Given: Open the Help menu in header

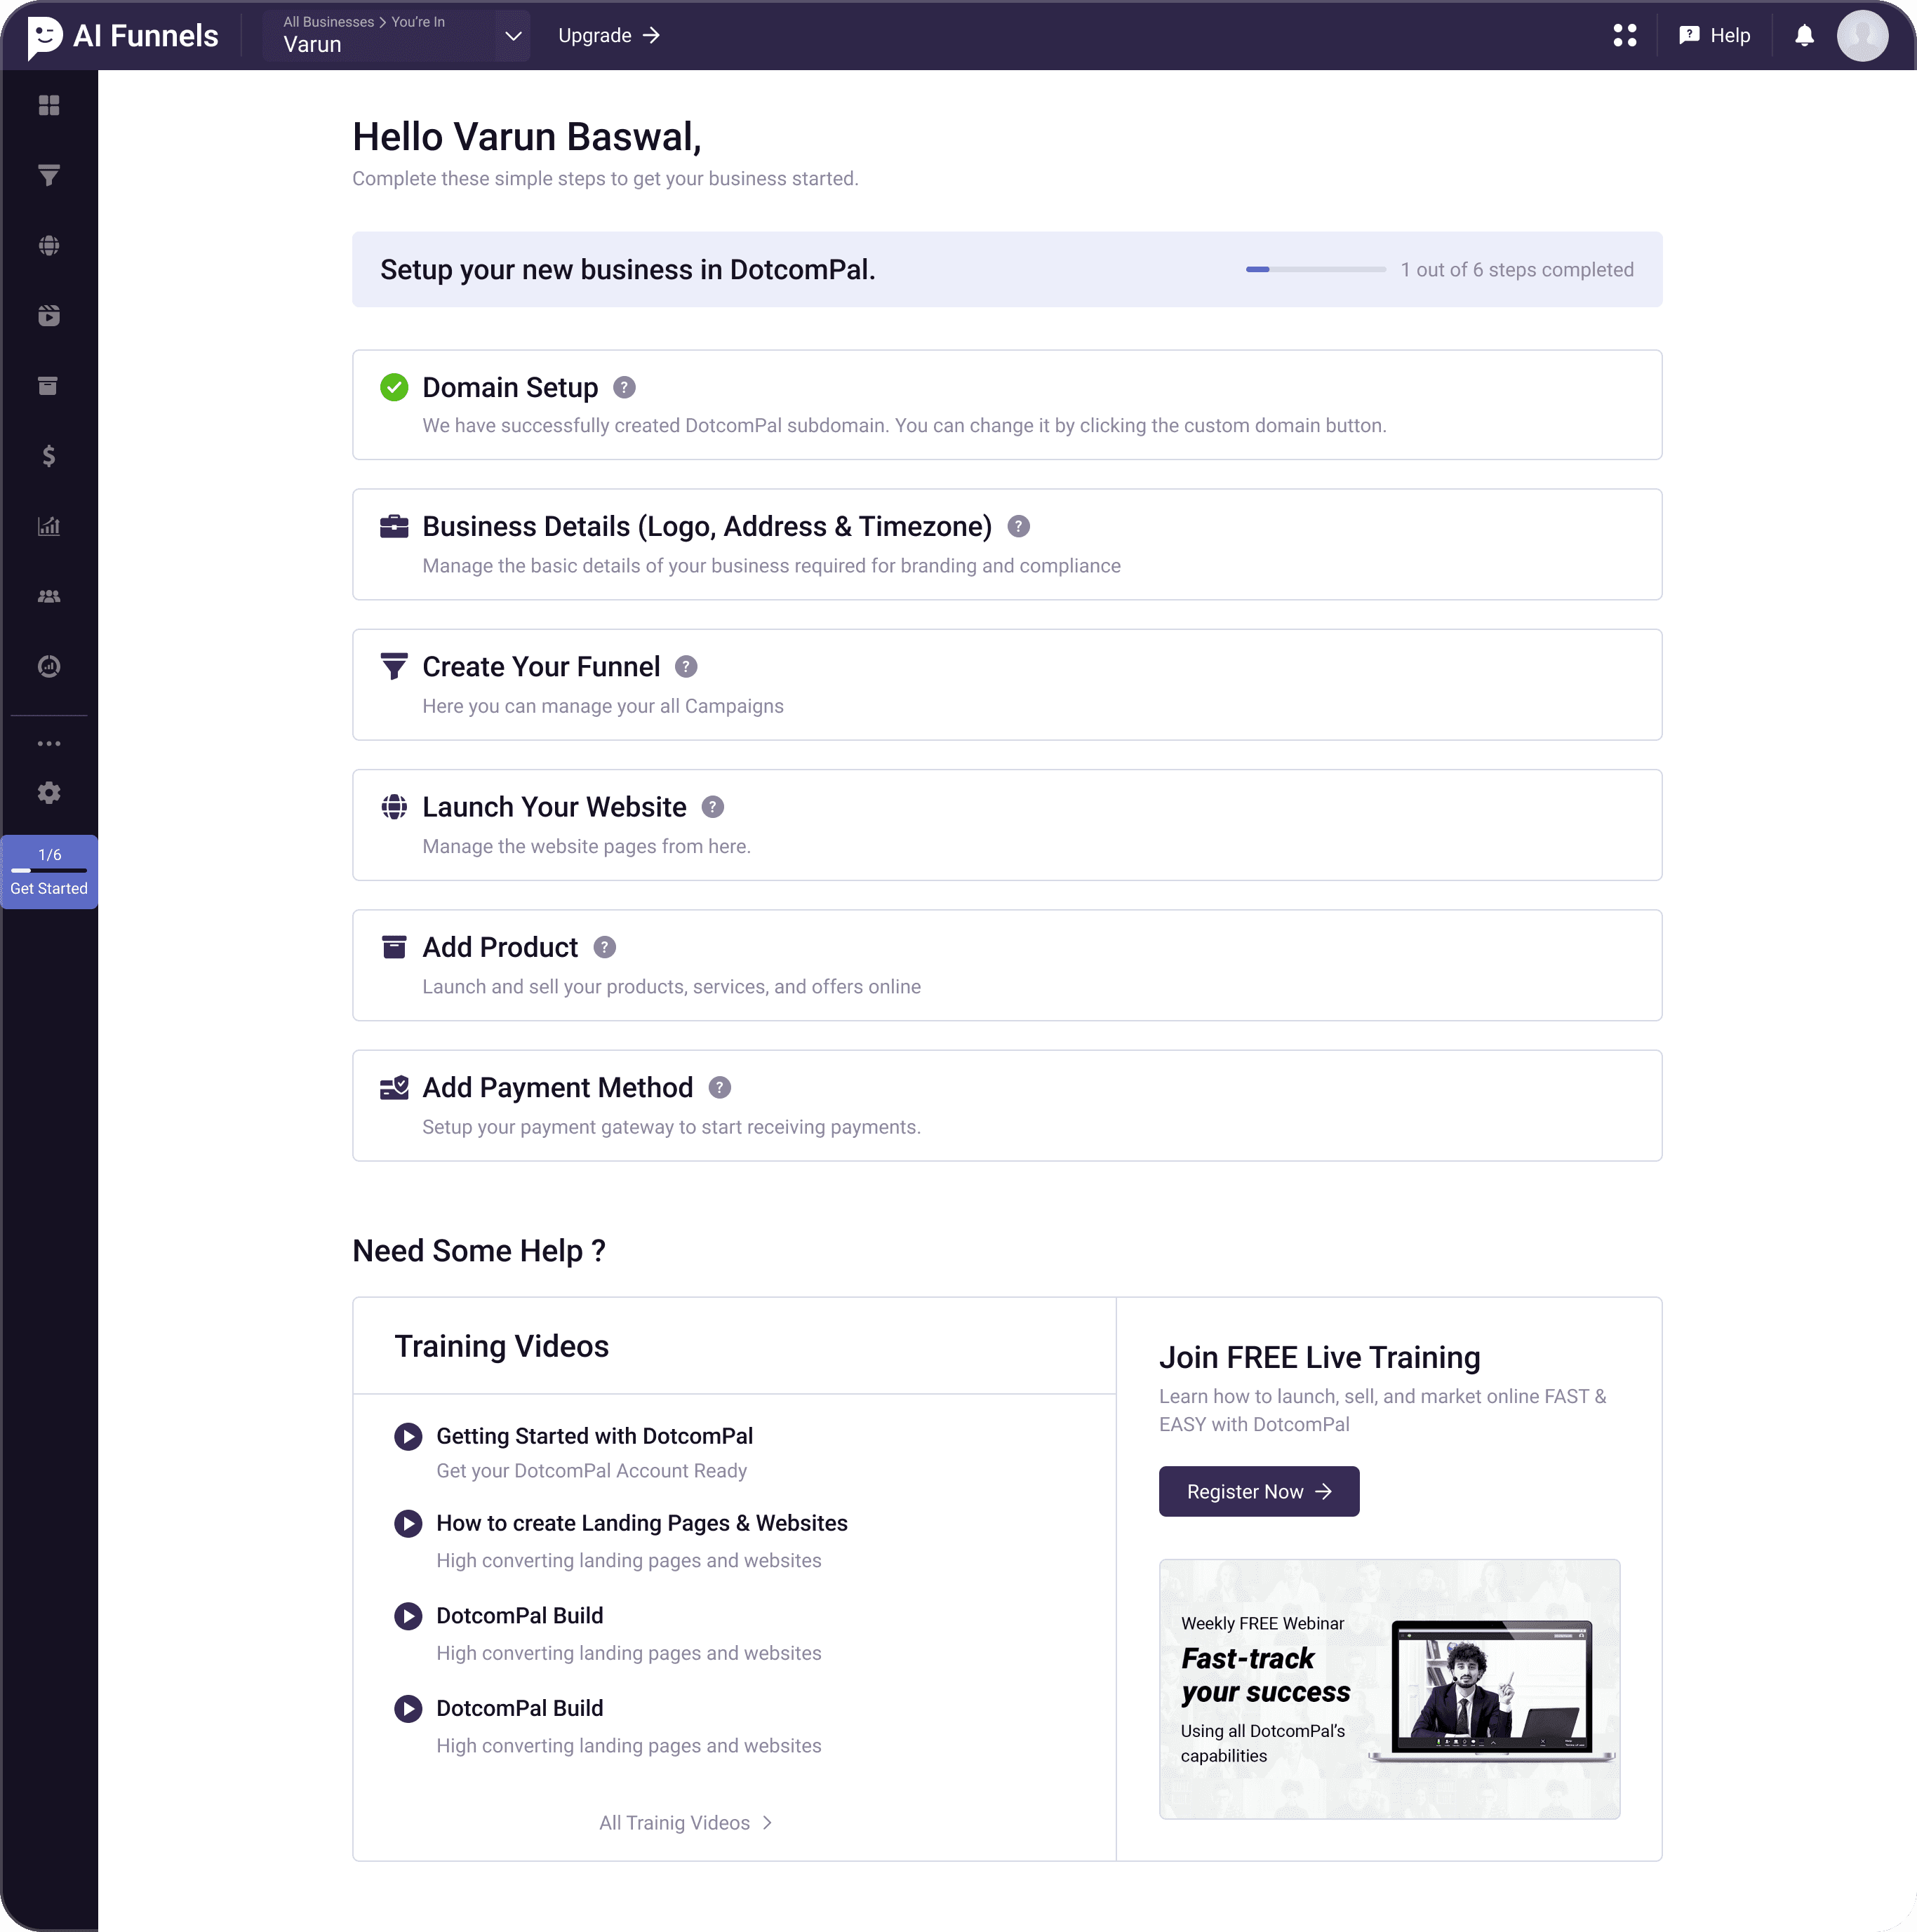Looking at the screenshot, I should [1714, 36].
